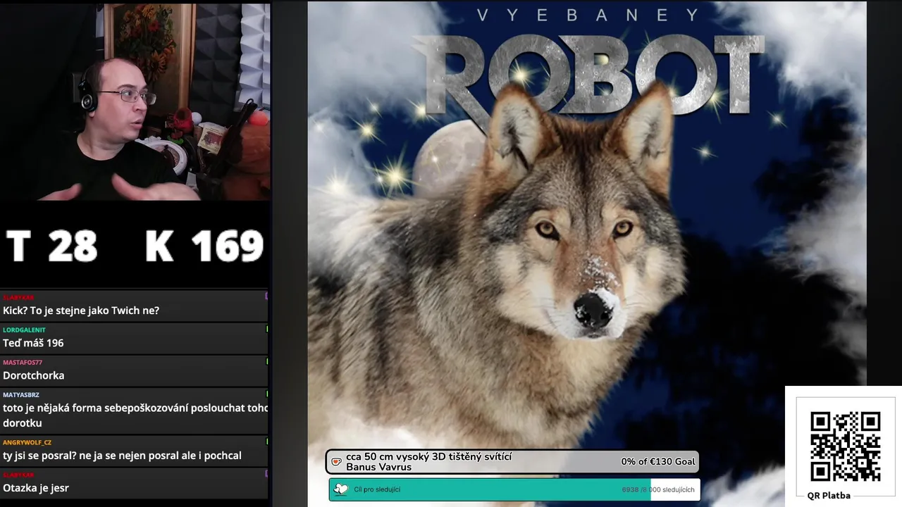Open MASTAFOS77's chat username

coord(23,362)
